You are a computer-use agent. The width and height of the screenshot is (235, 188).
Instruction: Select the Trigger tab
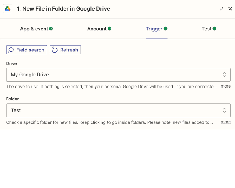pyautogui.click(x=154, y=29)
